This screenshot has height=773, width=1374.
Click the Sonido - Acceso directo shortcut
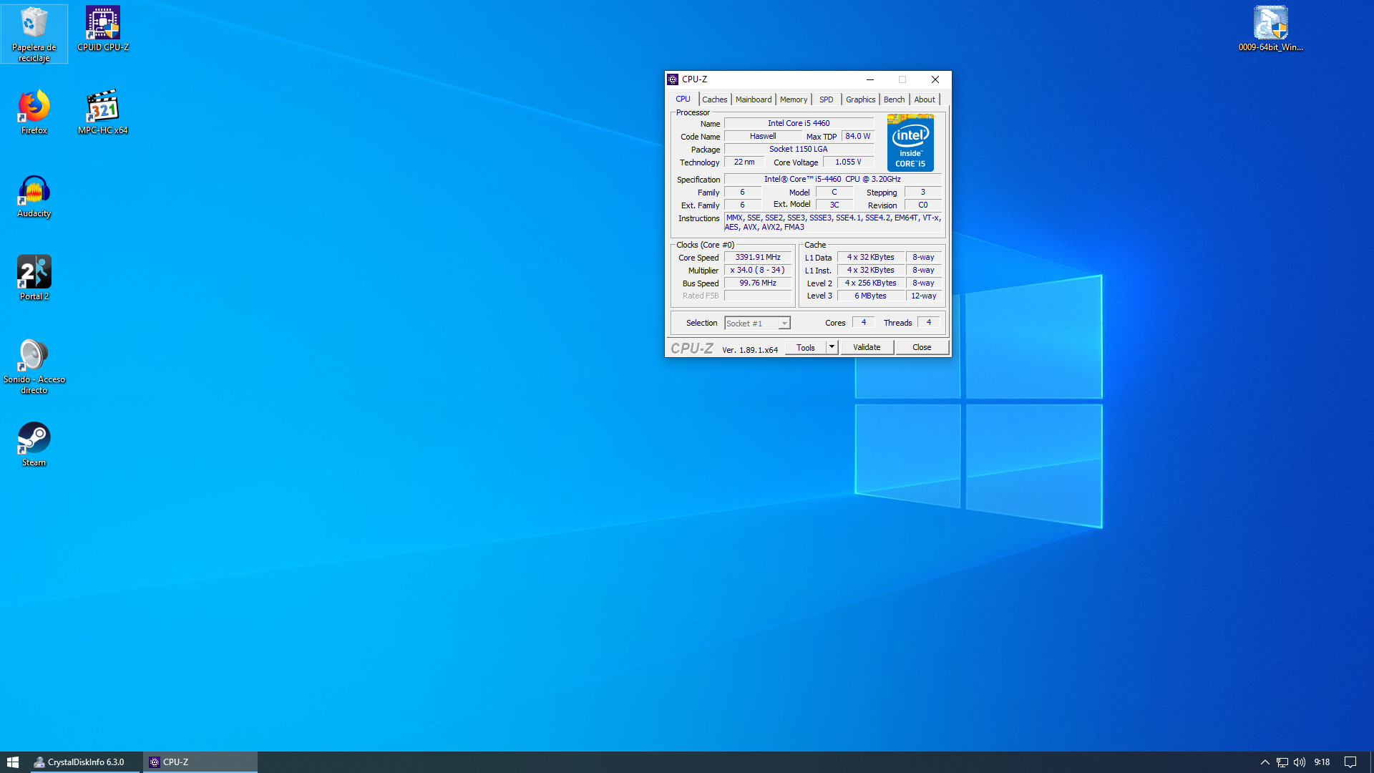tap(34, 364)
